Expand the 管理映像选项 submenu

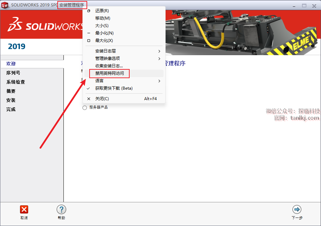click(x=124, y=59)
